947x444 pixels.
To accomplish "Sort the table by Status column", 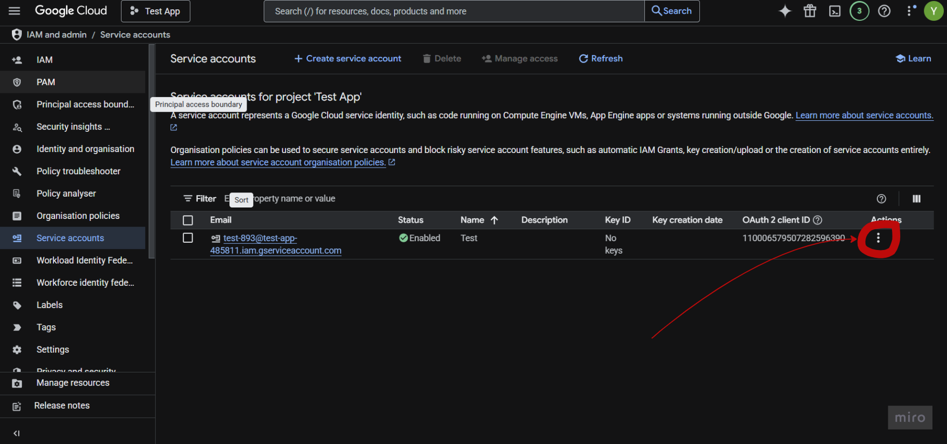I will coord(411,220).
